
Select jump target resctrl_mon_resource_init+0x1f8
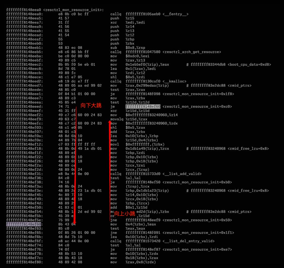[198, 94]
